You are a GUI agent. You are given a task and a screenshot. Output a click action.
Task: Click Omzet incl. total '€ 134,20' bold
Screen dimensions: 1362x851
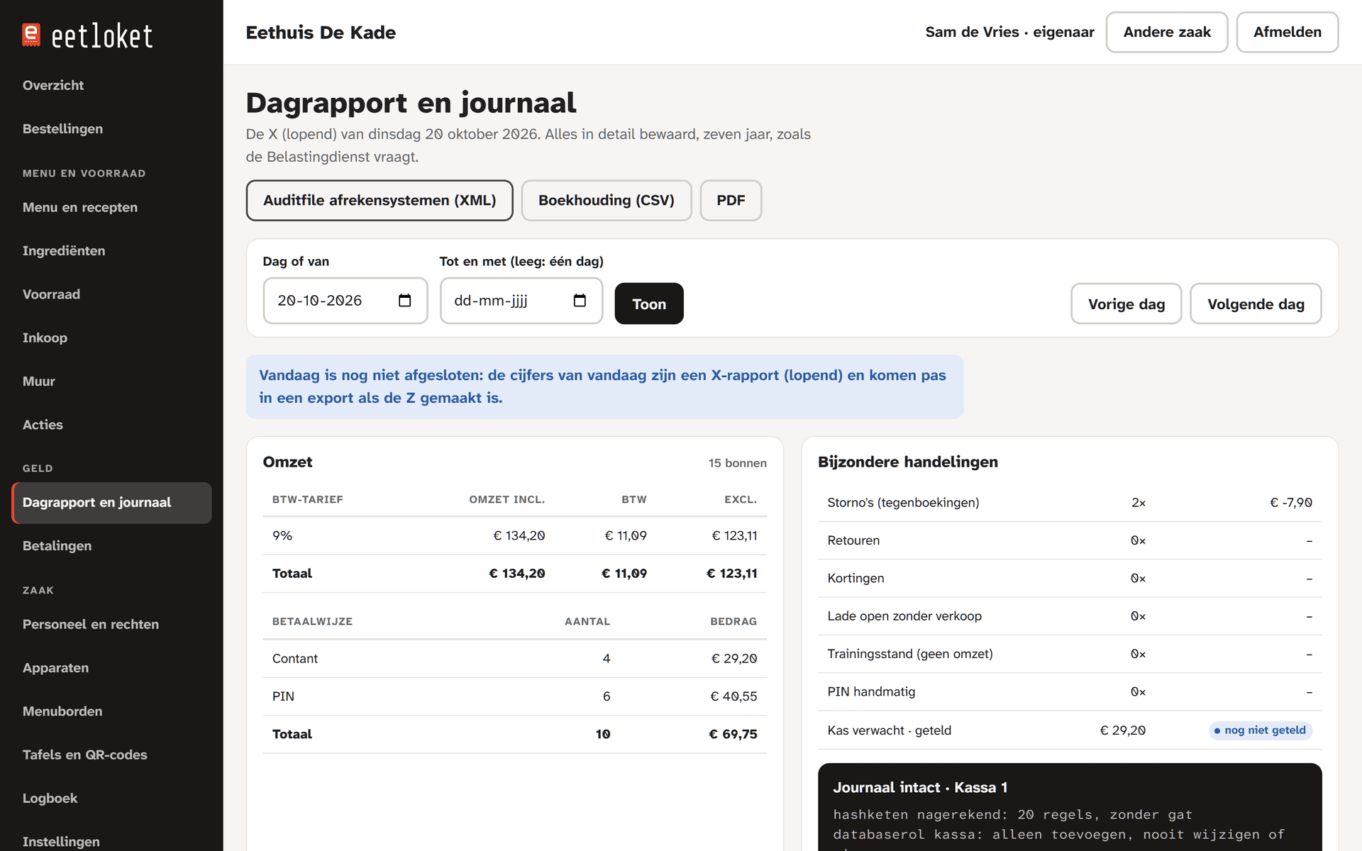point(517,574)
